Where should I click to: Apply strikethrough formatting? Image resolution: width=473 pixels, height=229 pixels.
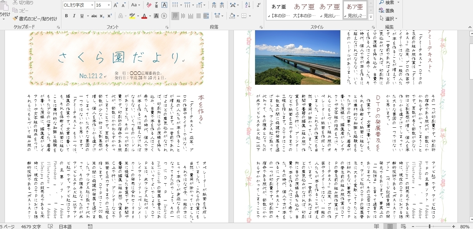coord(94,15)
